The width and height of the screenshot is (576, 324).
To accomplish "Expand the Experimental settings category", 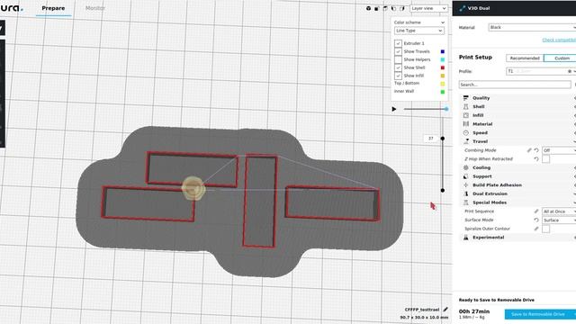I will point(518,238).
